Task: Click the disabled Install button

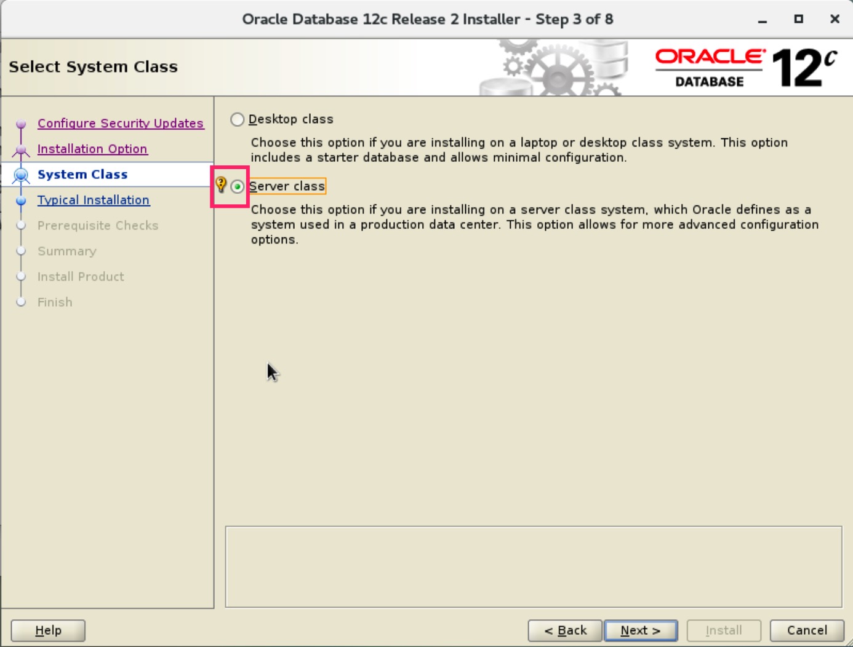Action: click(724, 630)
